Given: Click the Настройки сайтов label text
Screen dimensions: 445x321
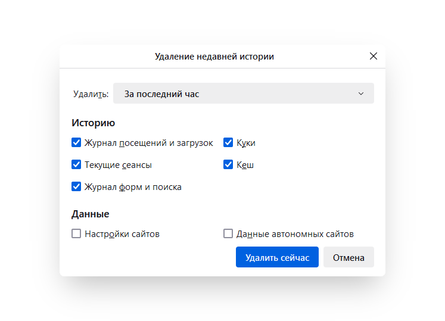Looking at the screenshot, I should (122, 234).
